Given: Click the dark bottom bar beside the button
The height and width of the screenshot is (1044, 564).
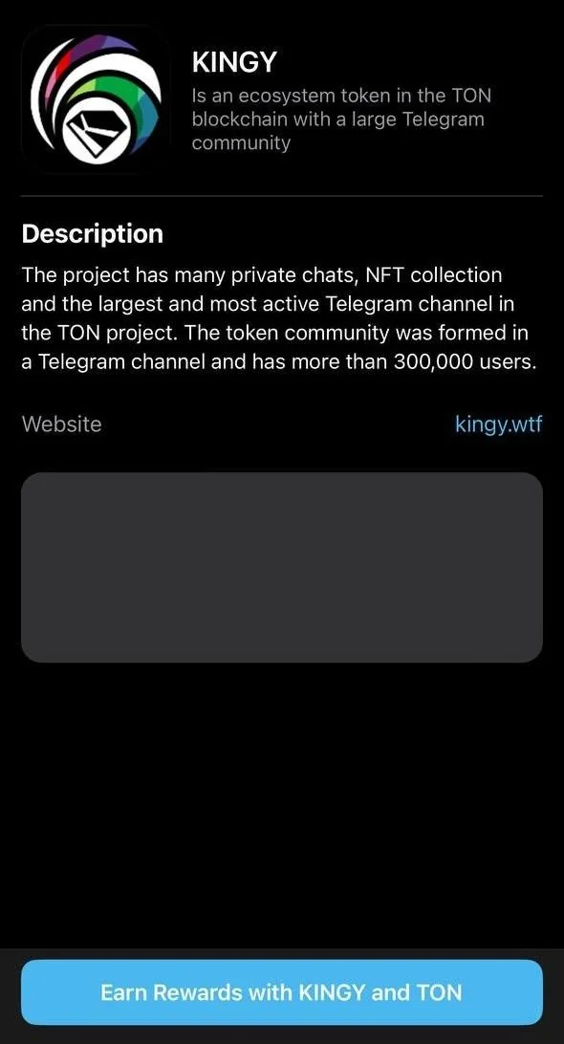Looking at the screenshot, I should (282, 1034).
